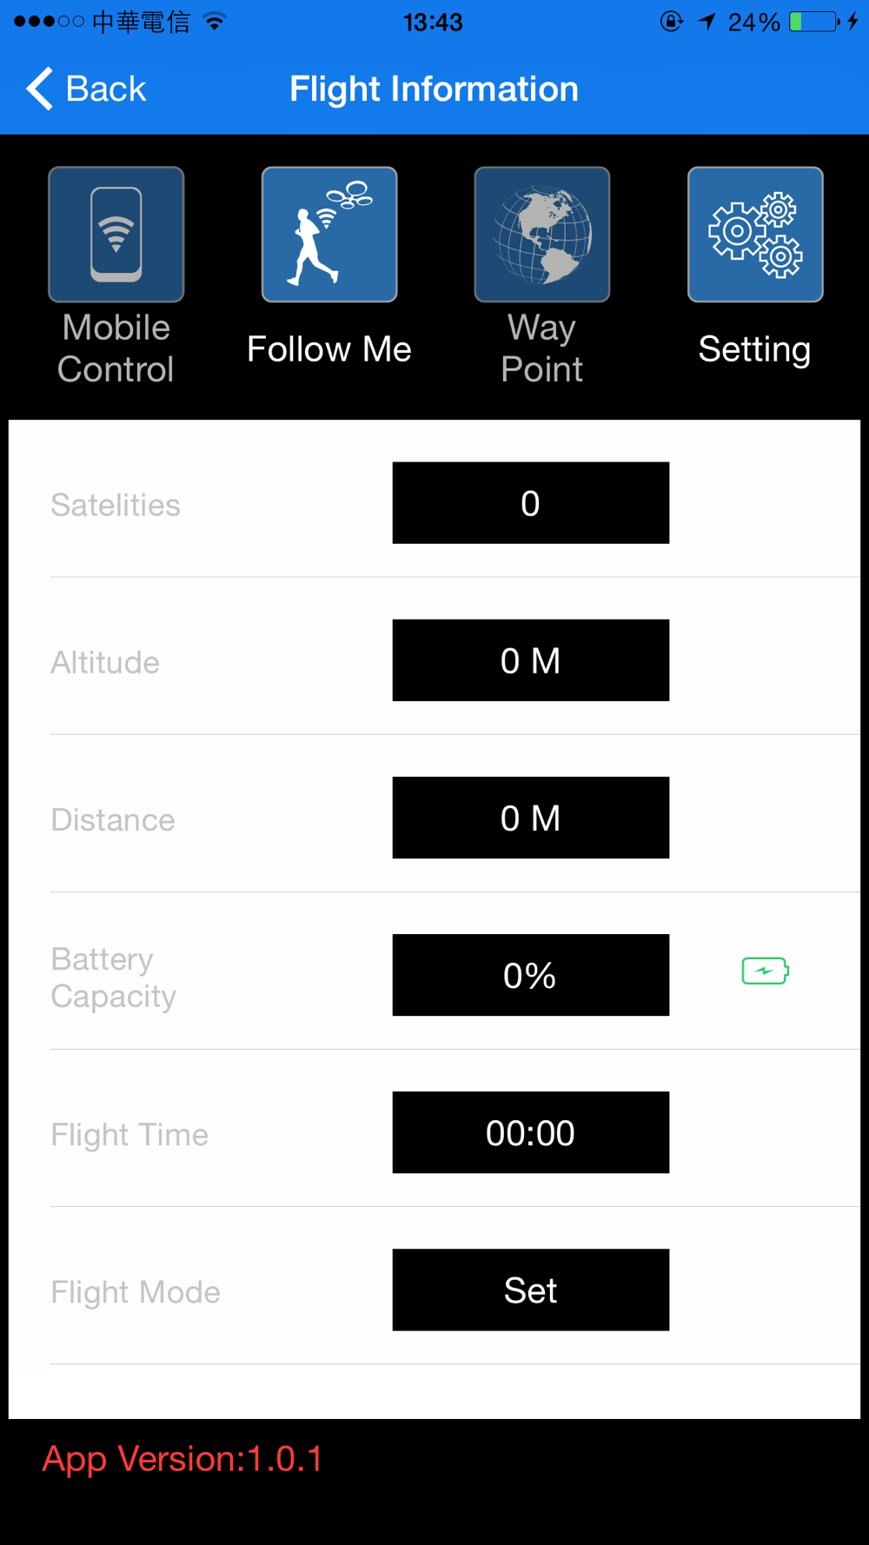
Task: Tap the Setting label
Action: (754, 349)
